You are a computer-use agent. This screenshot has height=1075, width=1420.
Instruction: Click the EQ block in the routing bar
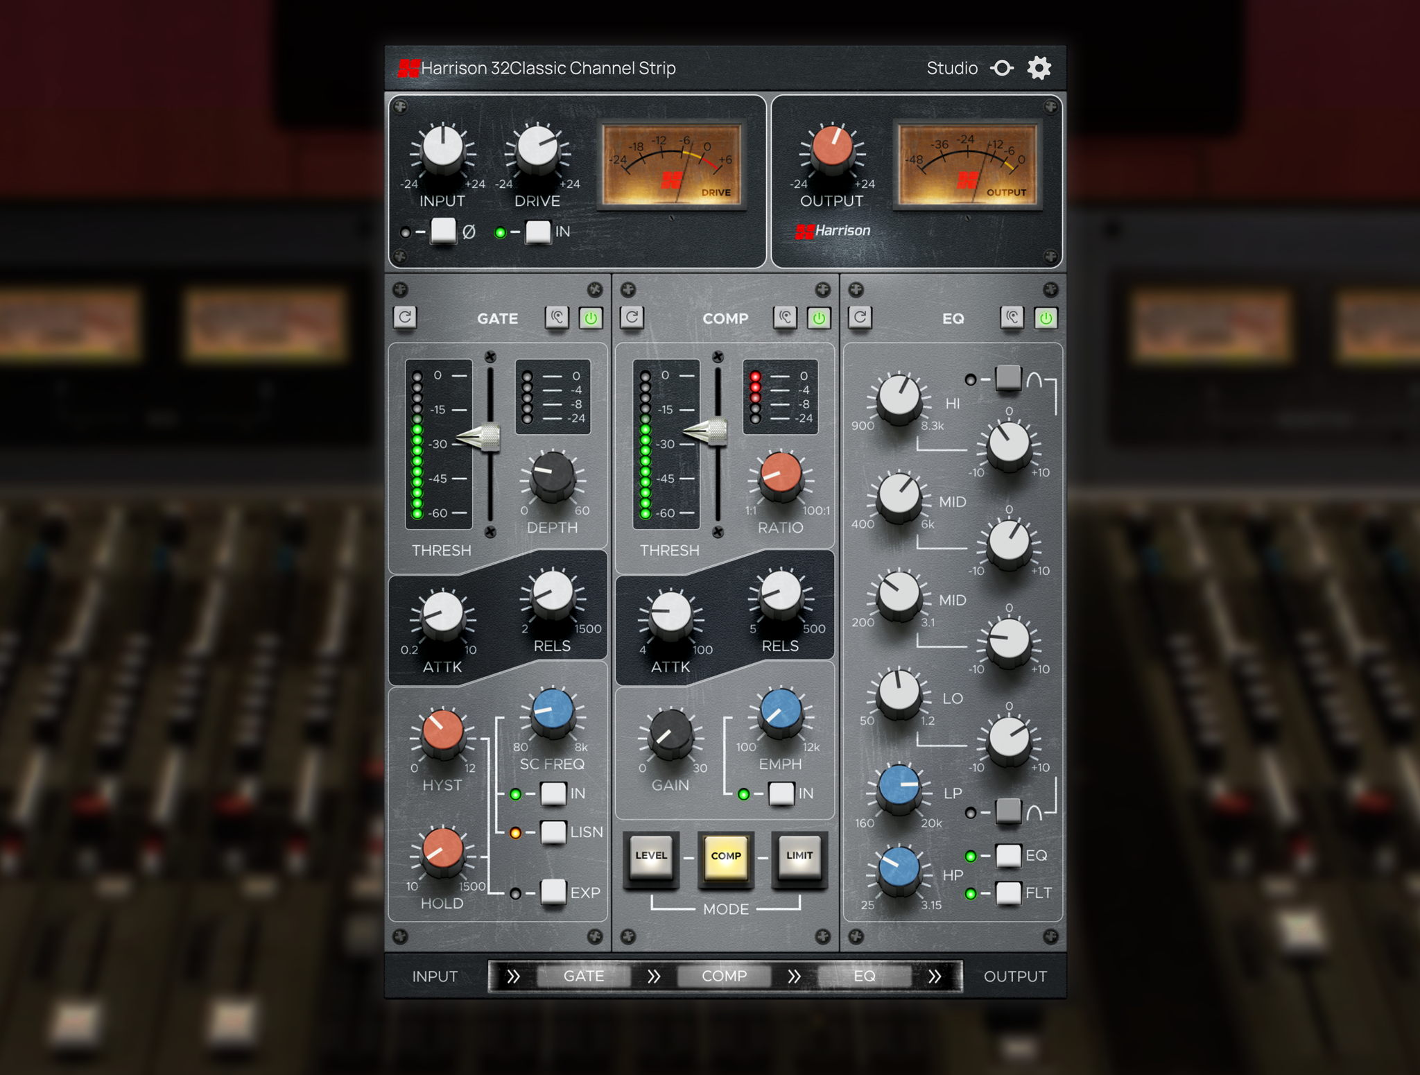[865, 976]
